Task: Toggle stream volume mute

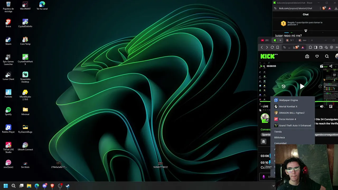Action: coord(322,106)
